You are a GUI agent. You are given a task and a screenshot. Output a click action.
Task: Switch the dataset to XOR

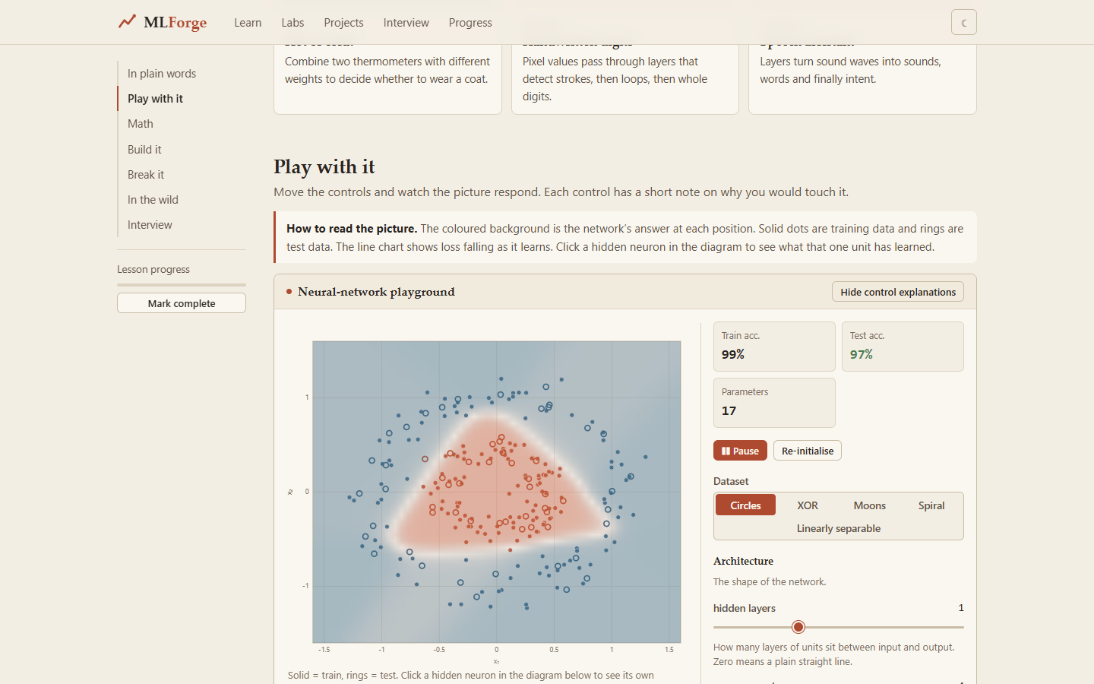[808, 505]
